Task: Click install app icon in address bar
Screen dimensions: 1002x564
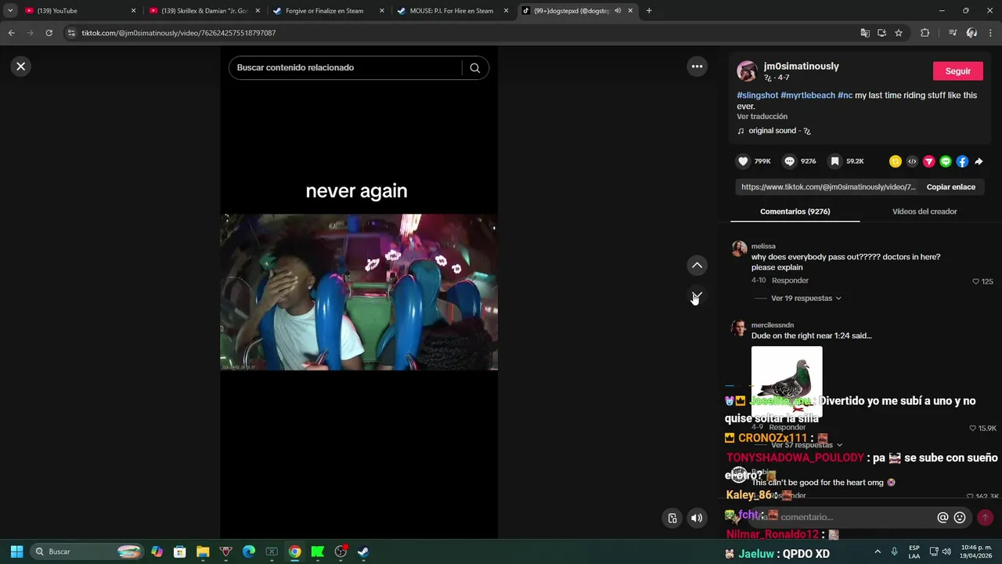Action: click(881, 33)
